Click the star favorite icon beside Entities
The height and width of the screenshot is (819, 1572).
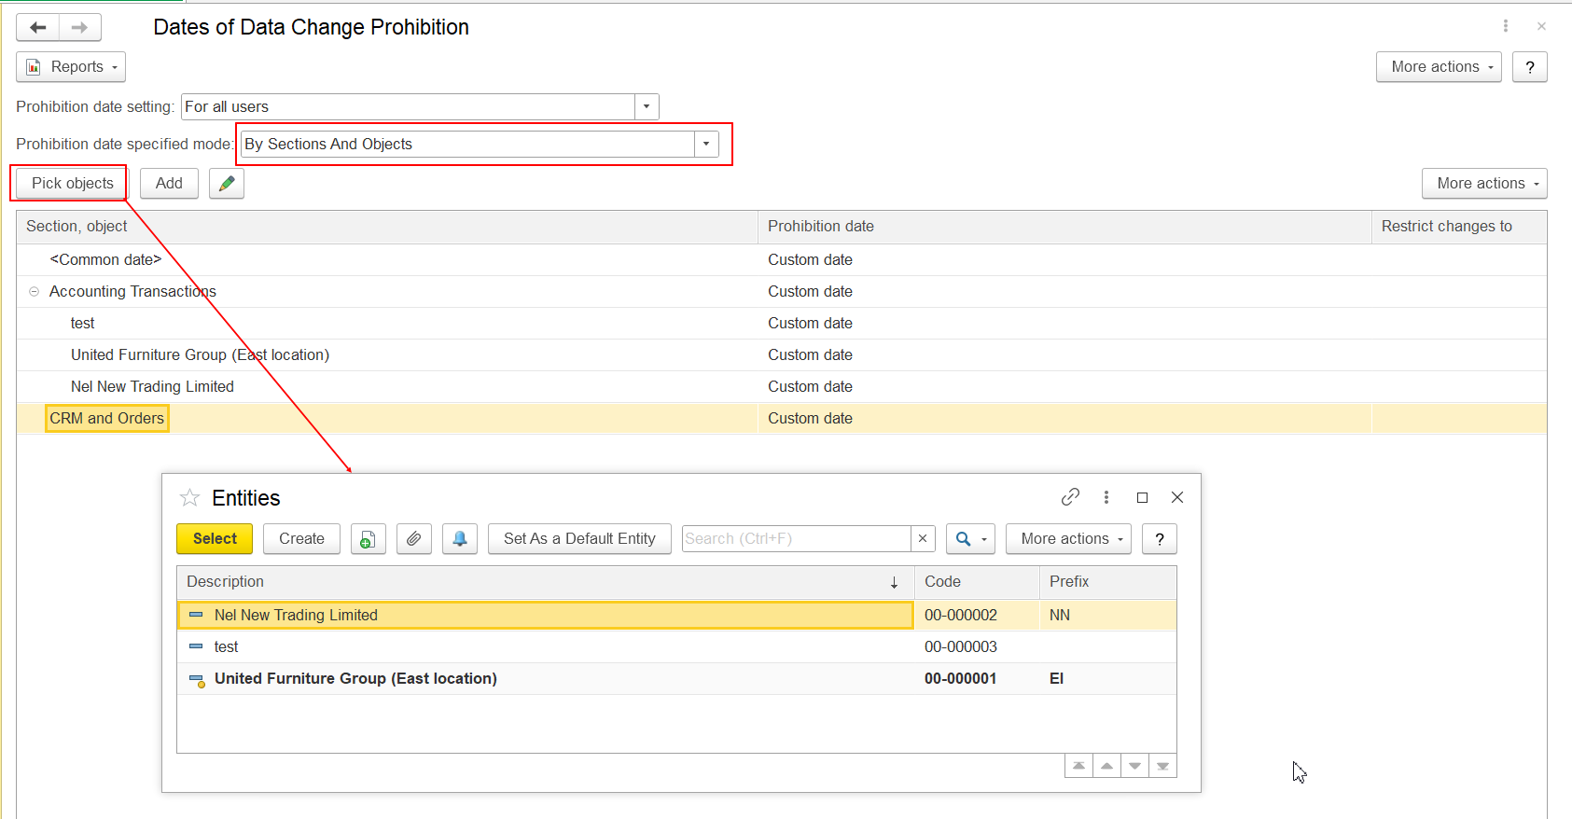coord(189,498)
